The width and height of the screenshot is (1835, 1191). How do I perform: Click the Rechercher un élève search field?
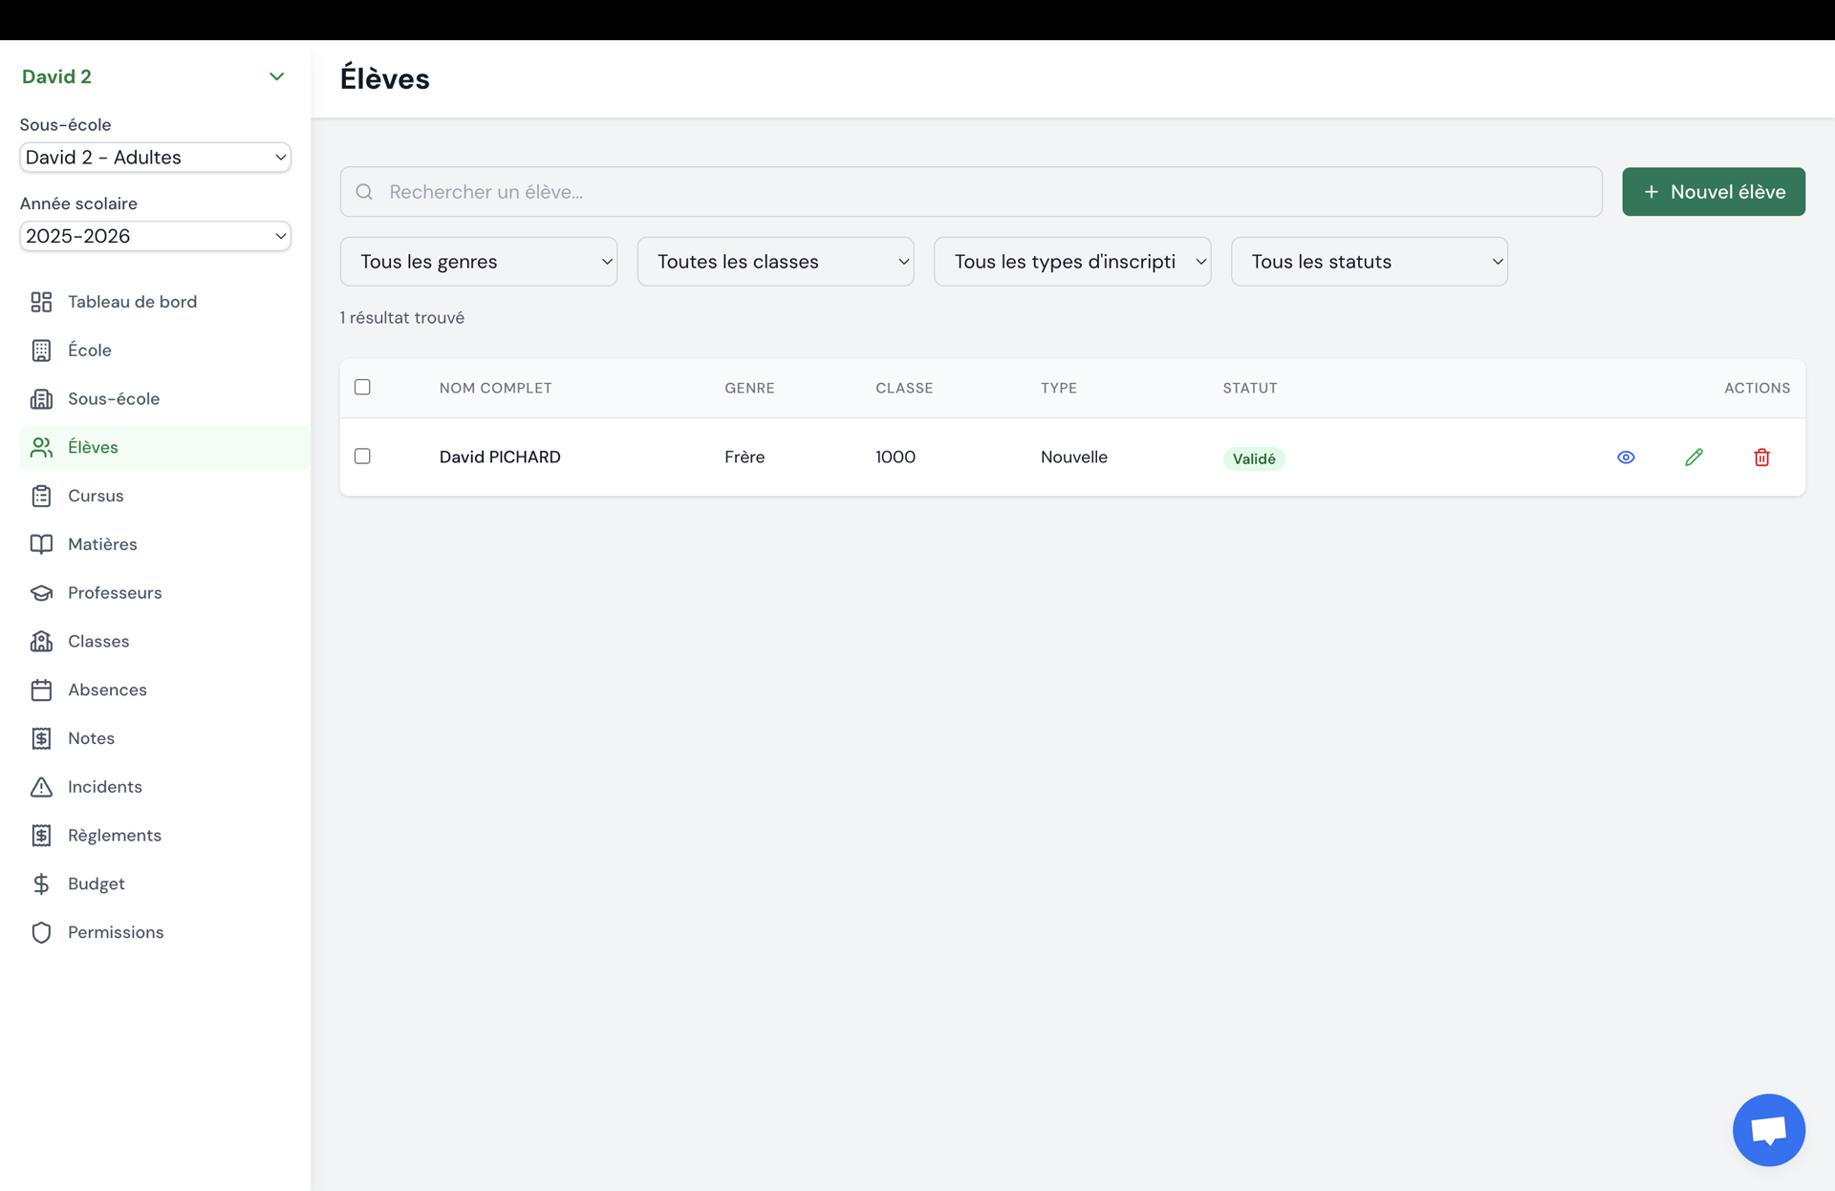tap(971, 192)
